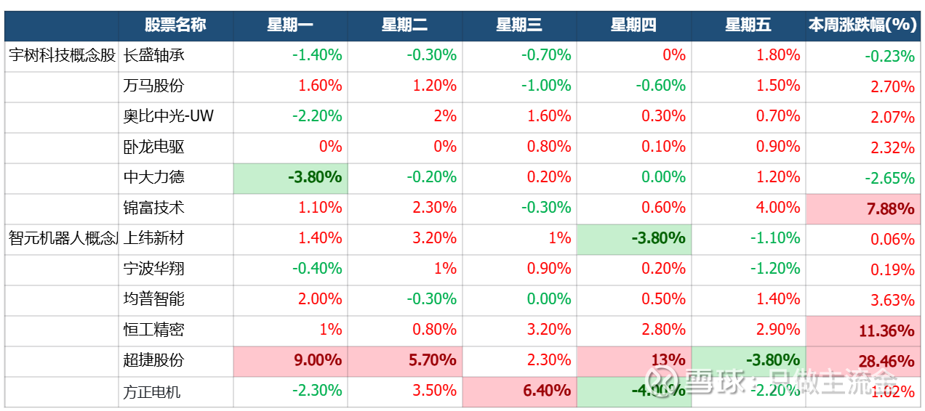Click 超捷股份's weekly 28.46% cell

(x=862, y=361)
